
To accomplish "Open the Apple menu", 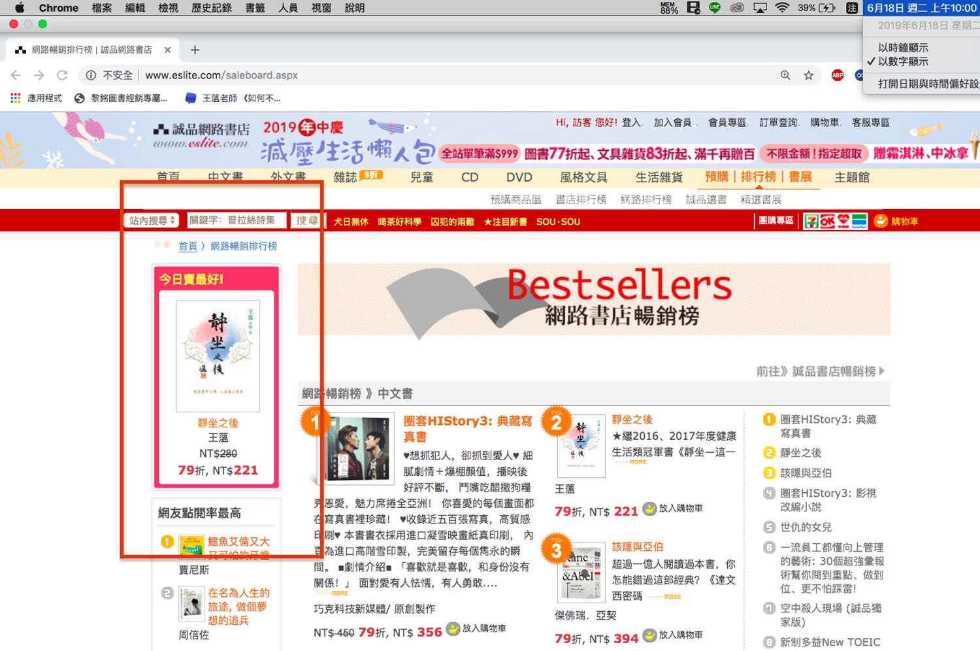I will (20, 8).
